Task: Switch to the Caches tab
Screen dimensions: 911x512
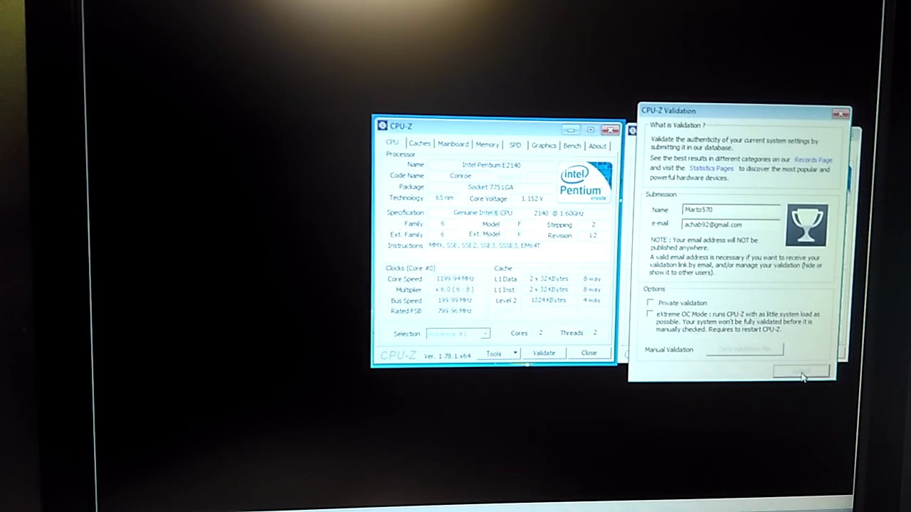Action: (x=419, y=144)
